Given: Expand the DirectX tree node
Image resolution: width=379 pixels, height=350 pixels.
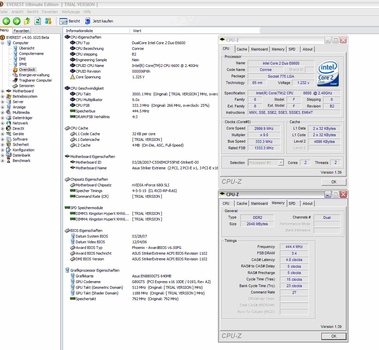Looking at the screenshot, I should click(x=2, y=128).
